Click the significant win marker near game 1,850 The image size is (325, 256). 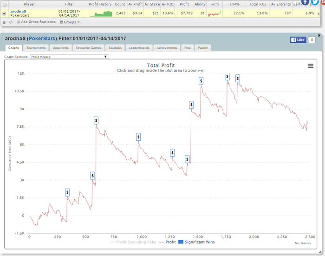coord(238,79)
